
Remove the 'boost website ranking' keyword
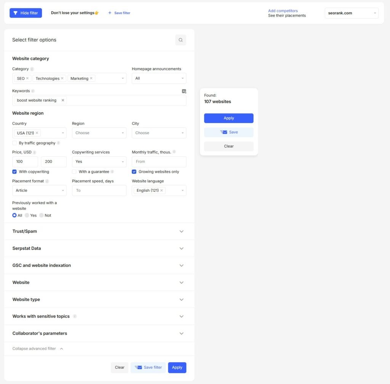pyautogui.click(x=63, y=100)
